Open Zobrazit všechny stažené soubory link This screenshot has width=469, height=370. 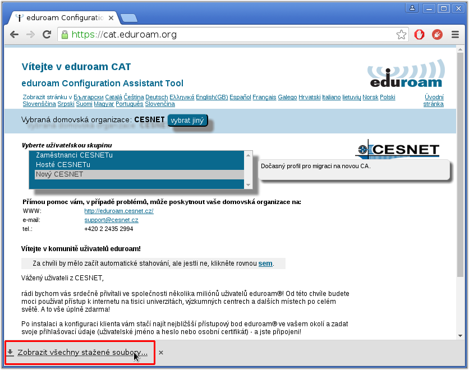coord(82,353)
